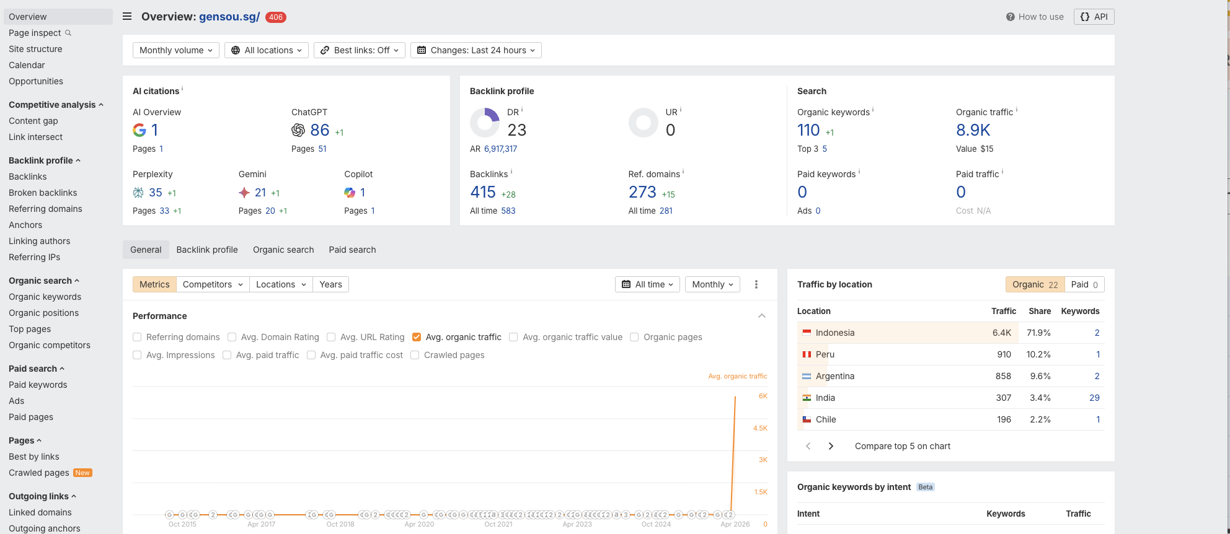
Task: Switch to the Paid search tab
Action: click(x=352, y=250)
